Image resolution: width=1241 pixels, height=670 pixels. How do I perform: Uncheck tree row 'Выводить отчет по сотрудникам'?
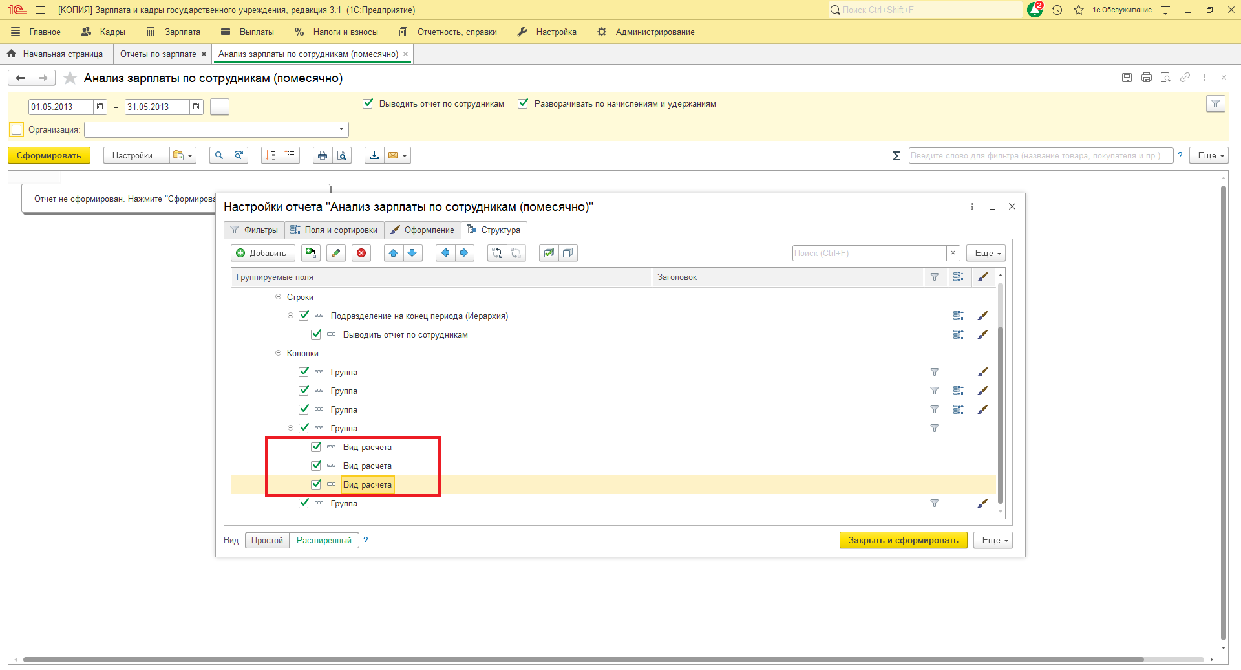[x=316, y=334]
